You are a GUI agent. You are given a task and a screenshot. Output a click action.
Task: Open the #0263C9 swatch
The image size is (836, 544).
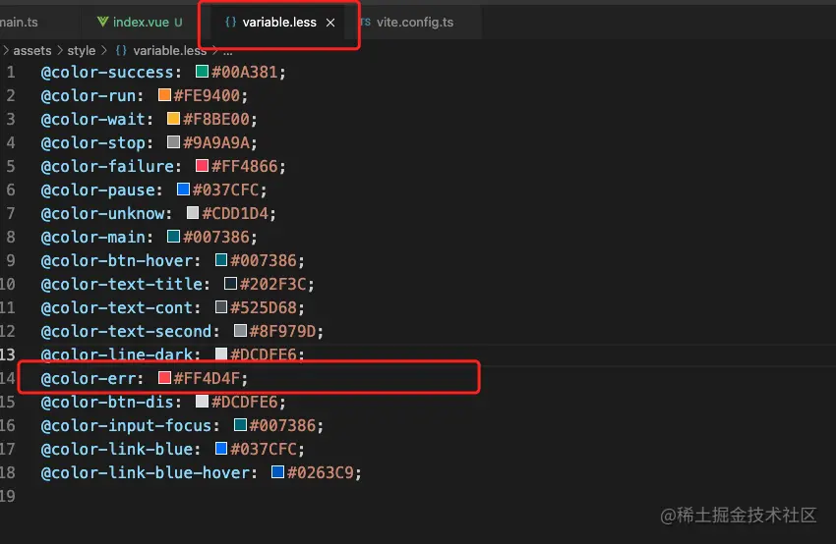[x=277, y=471]
